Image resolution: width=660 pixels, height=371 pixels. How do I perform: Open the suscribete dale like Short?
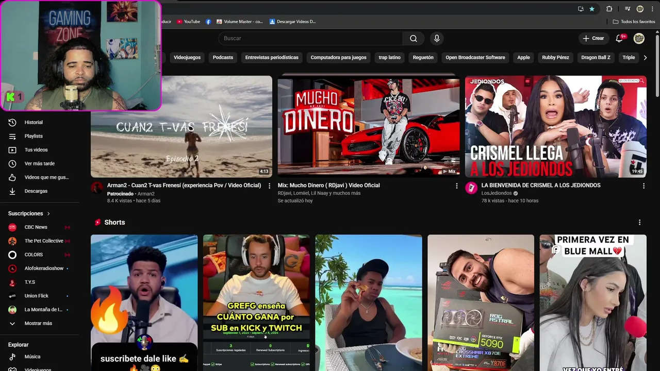(144, 303)
